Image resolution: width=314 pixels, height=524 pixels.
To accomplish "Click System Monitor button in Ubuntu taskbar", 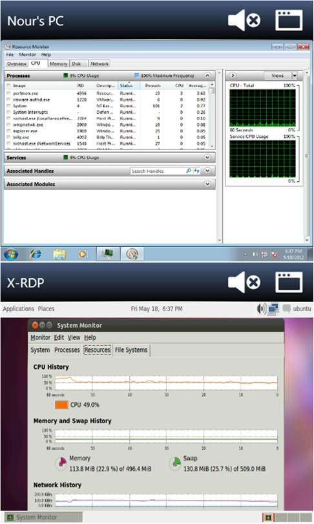I will [x=43, y=518].
